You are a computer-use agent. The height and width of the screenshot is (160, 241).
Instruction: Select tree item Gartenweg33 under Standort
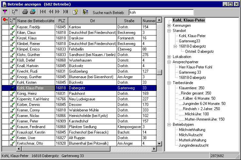[189, 41]
